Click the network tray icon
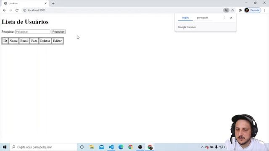 (x=221, y=147)
